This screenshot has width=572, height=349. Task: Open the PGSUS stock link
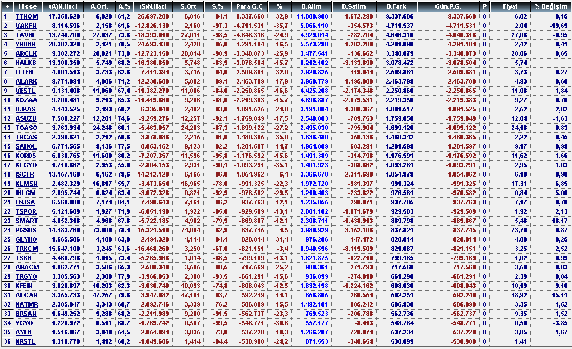coord(26,230)
